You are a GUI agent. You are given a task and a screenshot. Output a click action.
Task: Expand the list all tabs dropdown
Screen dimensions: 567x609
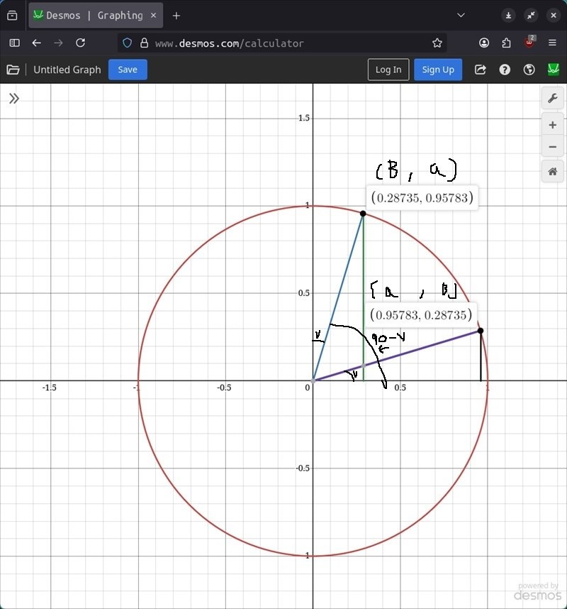coord(461,15)
